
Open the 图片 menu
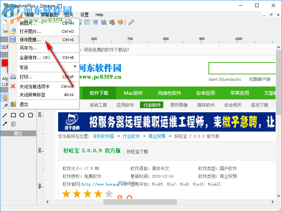(69, 15)
